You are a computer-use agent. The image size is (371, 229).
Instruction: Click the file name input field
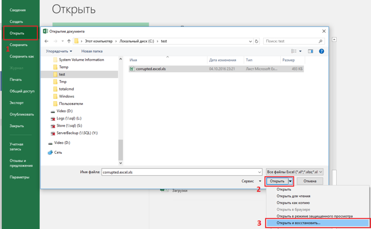(179, 172)
